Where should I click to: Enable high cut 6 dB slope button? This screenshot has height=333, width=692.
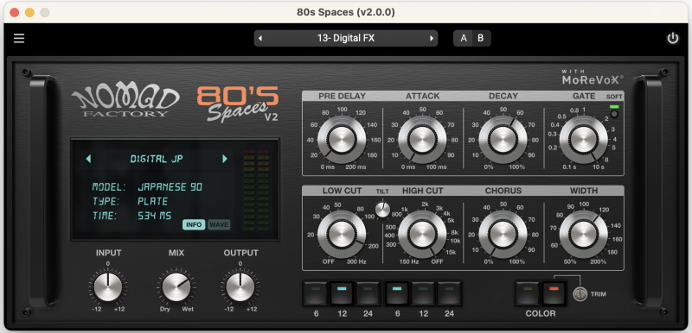point(397,293)
